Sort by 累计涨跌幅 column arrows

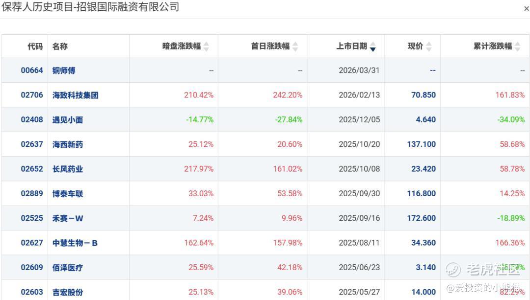coord(518,46)
